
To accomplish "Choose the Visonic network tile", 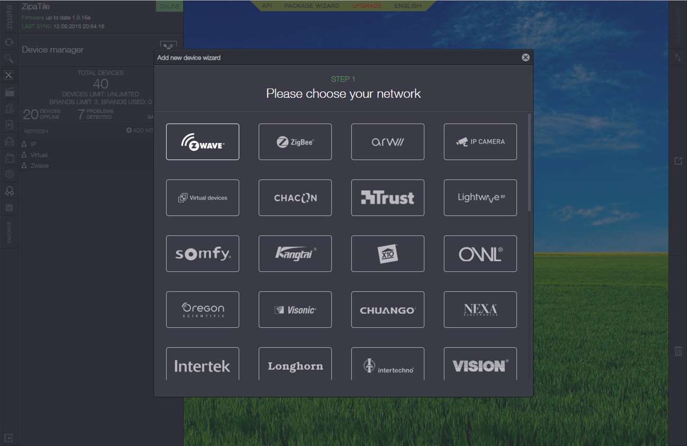I will point(295,309).
